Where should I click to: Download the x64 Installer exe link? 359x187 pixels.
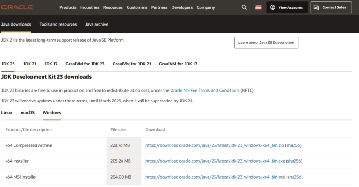tap(215, 161)
